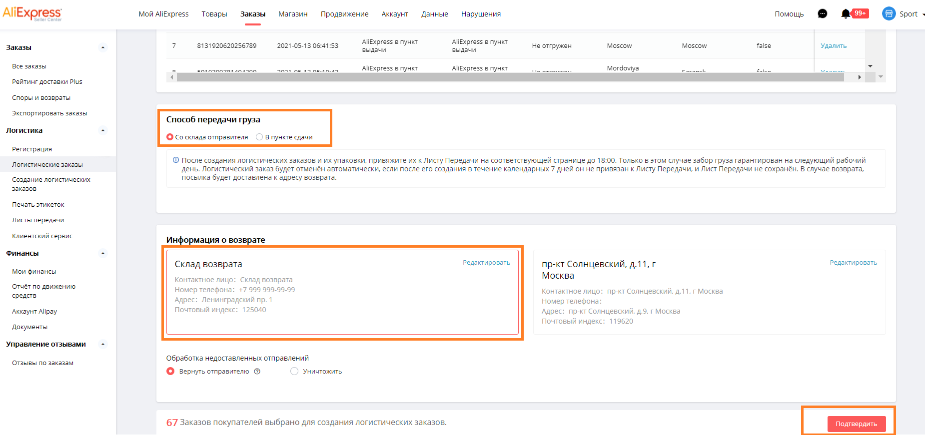Open the Заказы top menu
Viewport: 925px width, 435px height.
point(253,14)
